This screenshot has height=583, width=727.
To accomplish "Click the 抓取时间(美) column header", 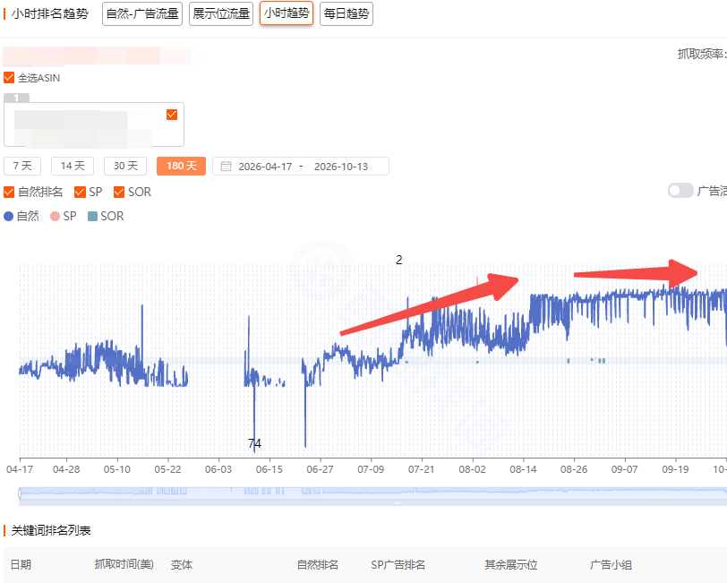I will pos(124,564).
